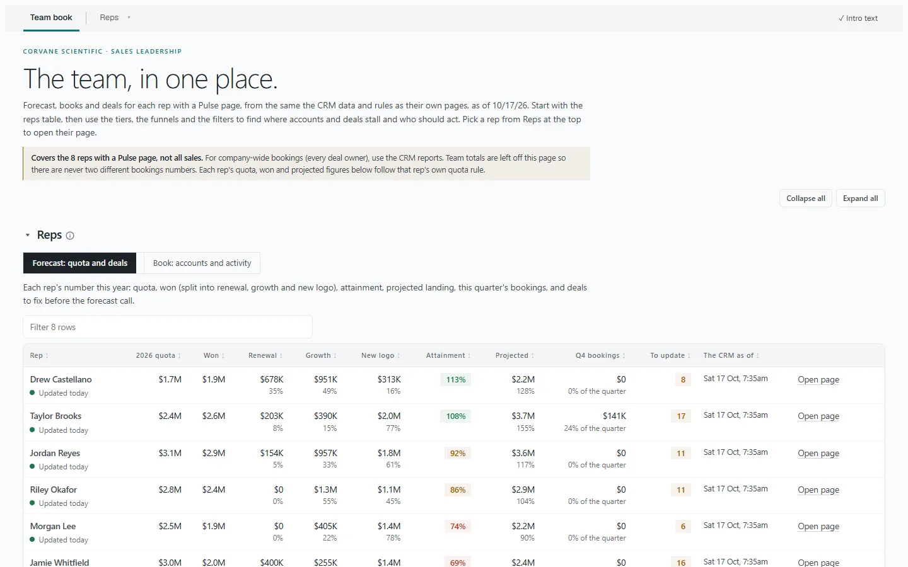The width and height of the screenshot is (908, 567).
Task: Sort by the Q4 bookings column icon
Action: click(624, 356)
